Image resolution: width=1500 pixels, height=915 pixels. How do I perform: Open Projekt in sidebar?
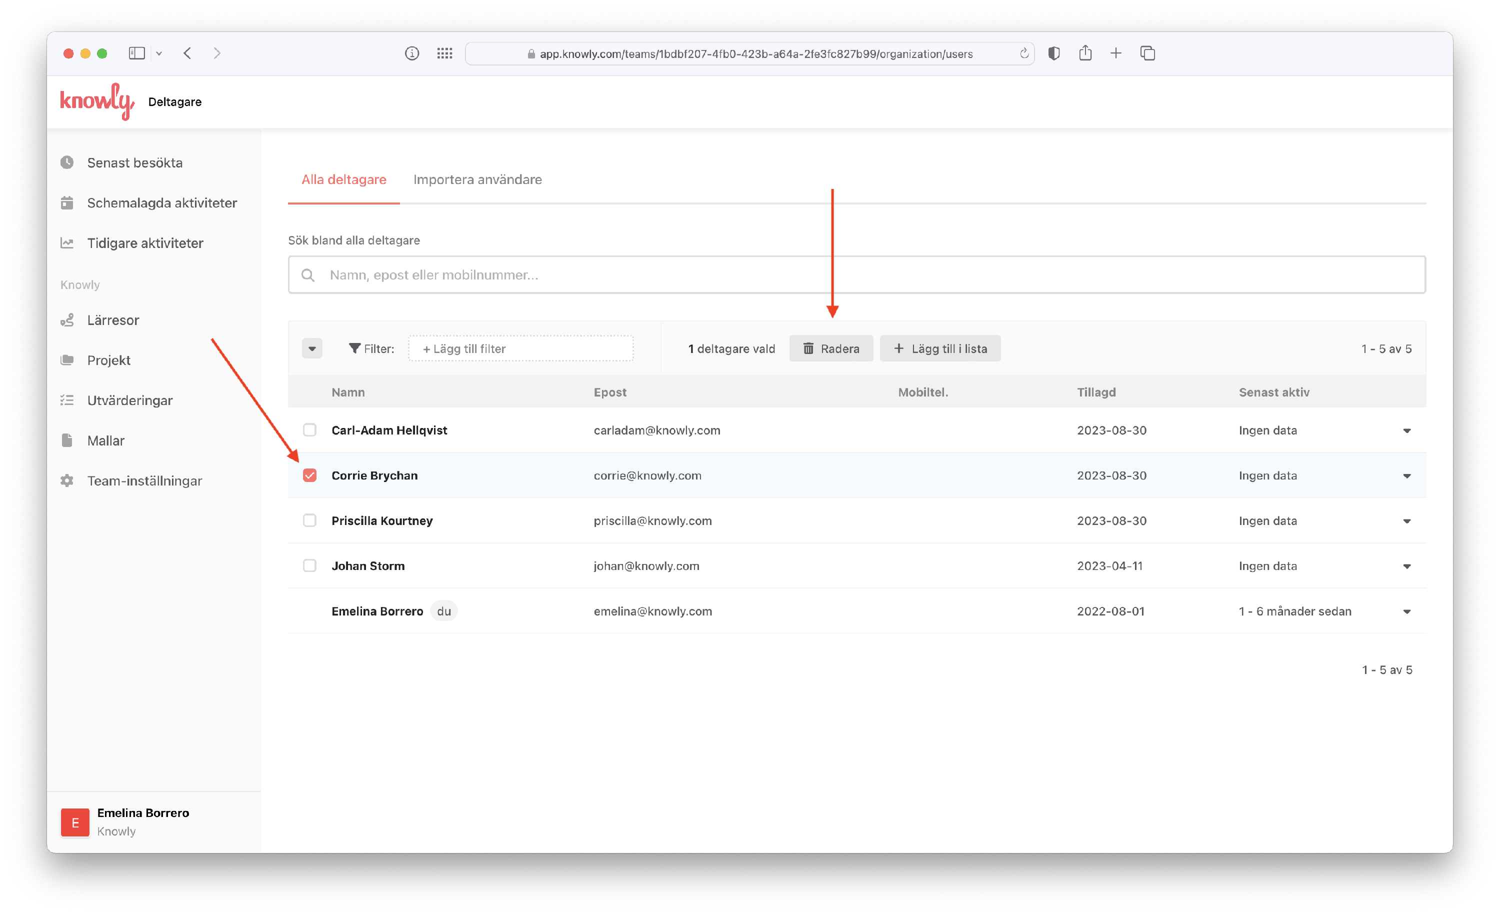108,360
